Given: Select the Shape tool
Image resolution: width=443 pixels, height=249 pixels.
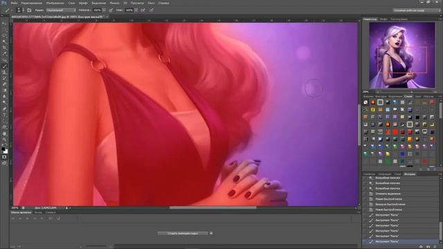Looking at the screenshot, I should (x=4, y=127).
